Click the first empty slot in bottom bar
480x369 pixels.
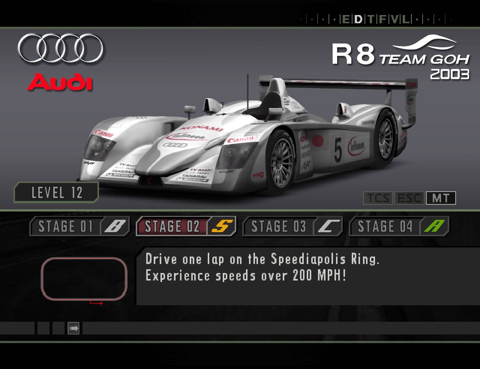pos(43,328)
